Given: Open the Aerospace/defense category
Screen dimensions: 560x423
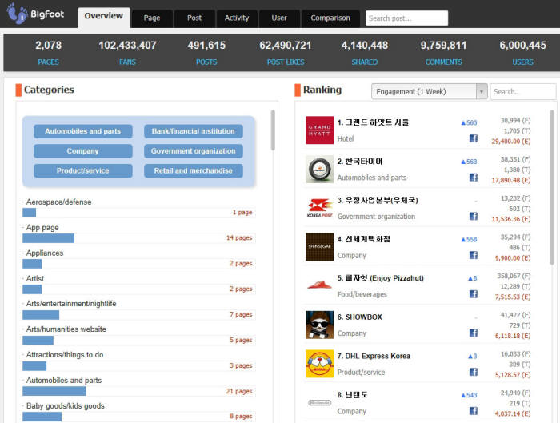Looking at the screenshot, I should [x=58, y=202].
